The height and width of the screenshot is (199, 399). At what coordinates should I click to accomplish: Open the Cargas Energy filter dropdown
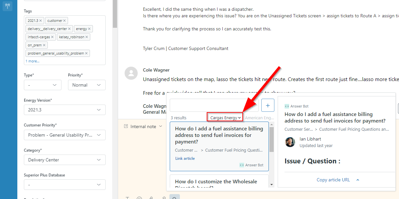coord(226,118)
